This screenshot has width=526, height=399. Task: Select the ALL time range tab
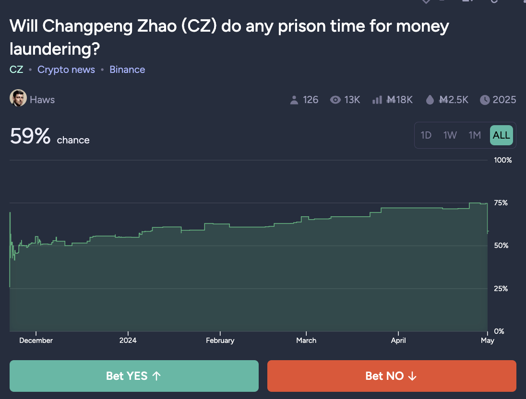click(x=502, y=135)
